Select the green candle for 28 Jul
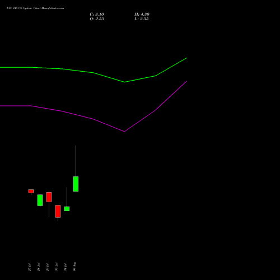280x280 pixels. point(40,200)
